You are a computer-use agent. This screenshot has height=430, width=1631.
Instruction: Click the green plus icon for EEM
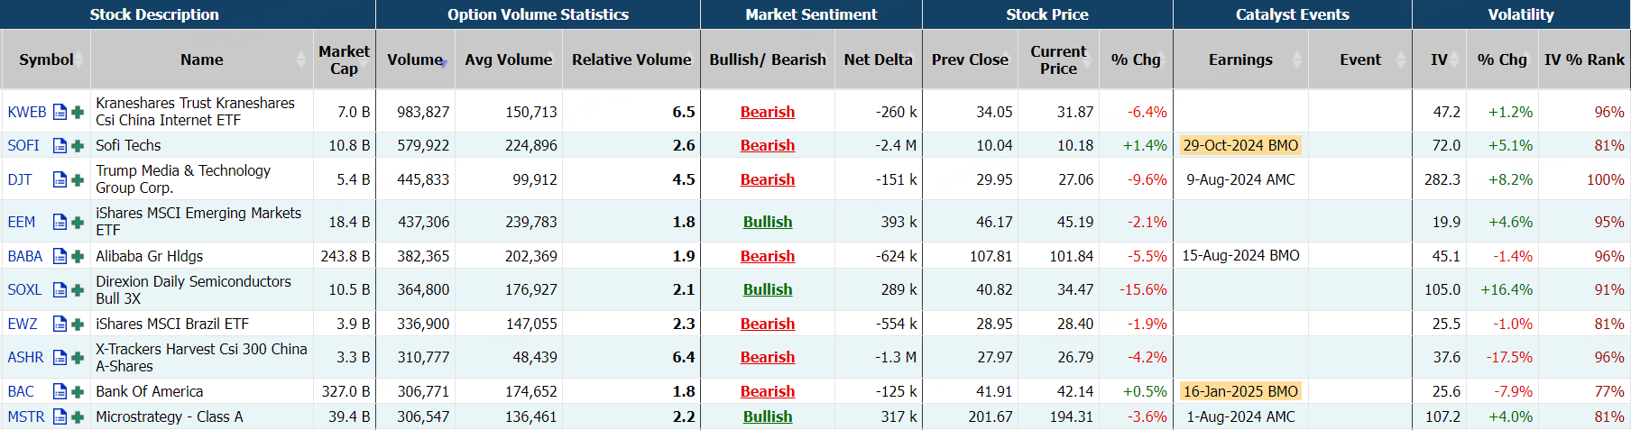click(78, 222)
